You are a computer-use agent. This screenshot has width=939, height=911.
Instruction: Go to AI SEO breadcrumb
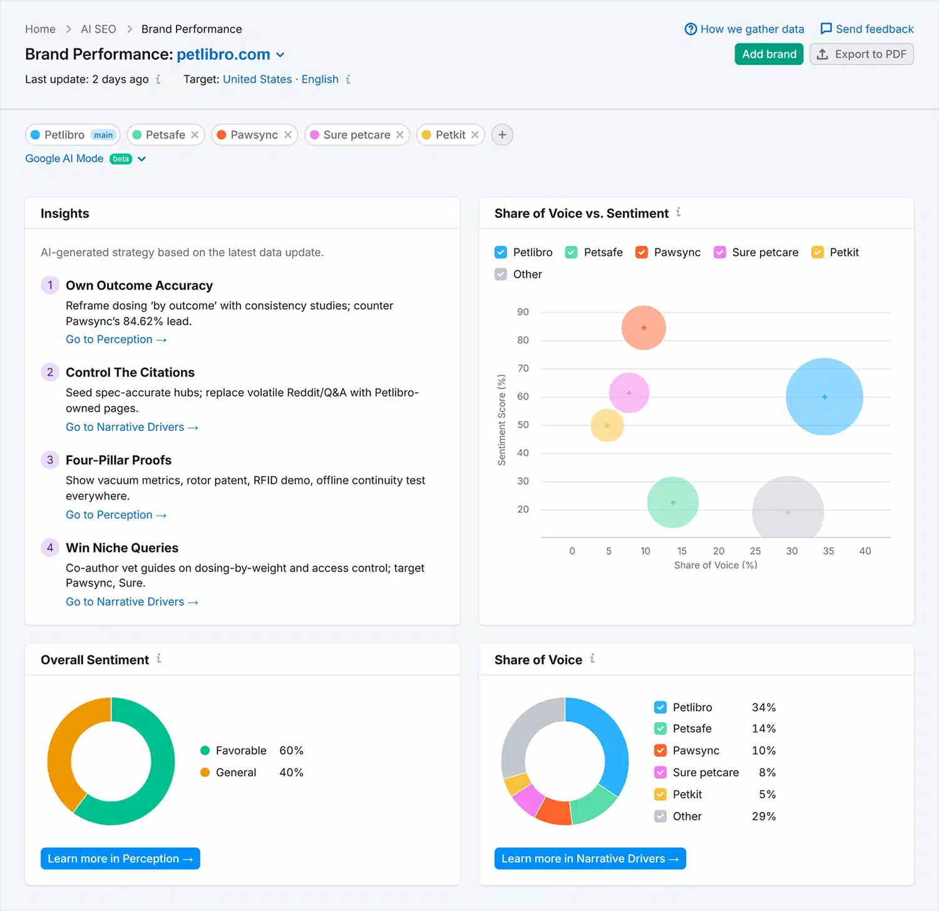click(x=98, y=29)
